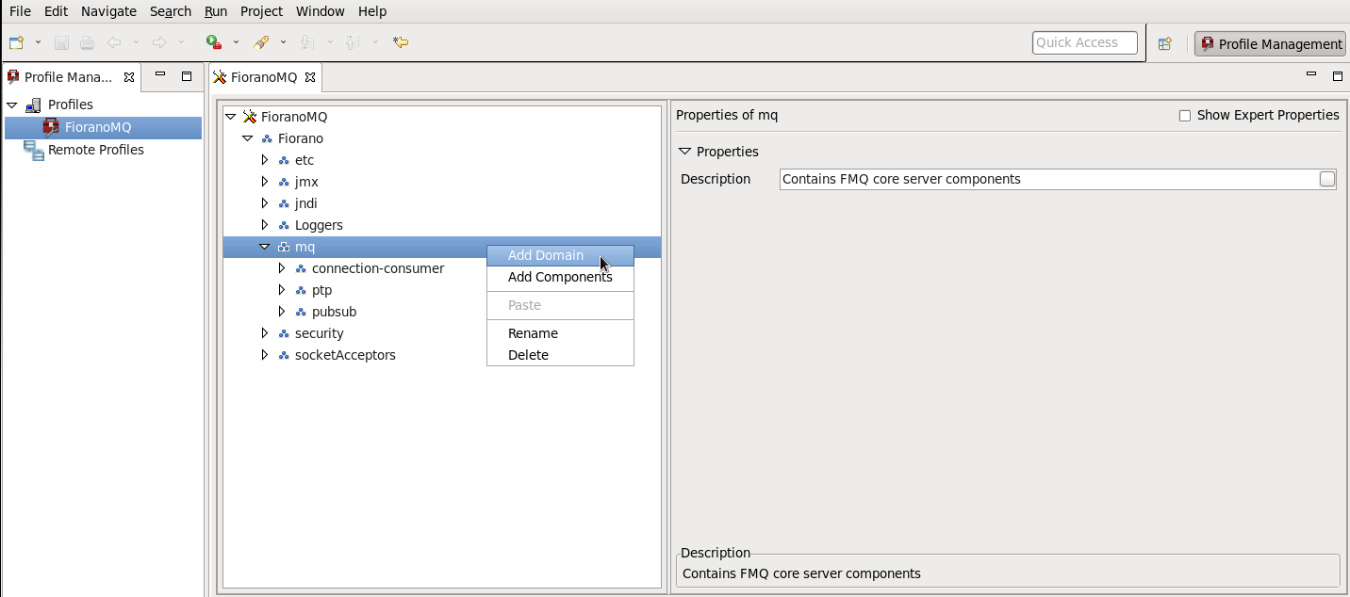This screenshot has width=1350, height=597.
Task: Expand the pubsub tree node
Action: click(x=282, y=312)
